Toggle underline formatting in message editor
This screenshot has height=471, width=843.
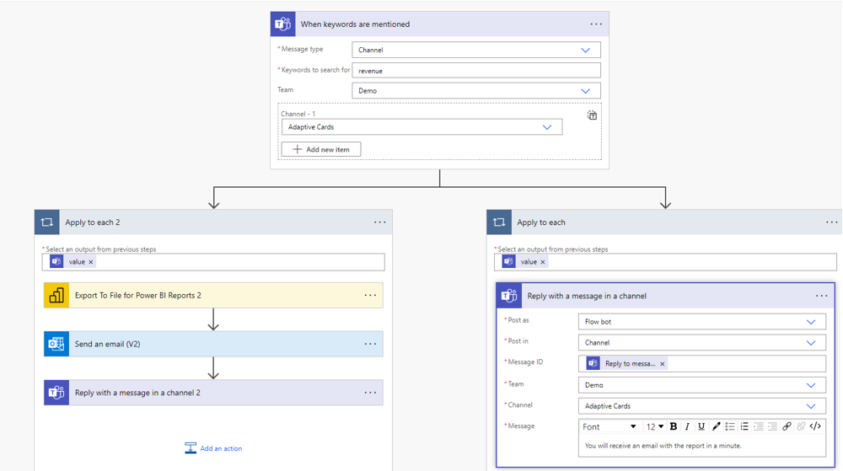pyautogui.click(x=701, y=426)
